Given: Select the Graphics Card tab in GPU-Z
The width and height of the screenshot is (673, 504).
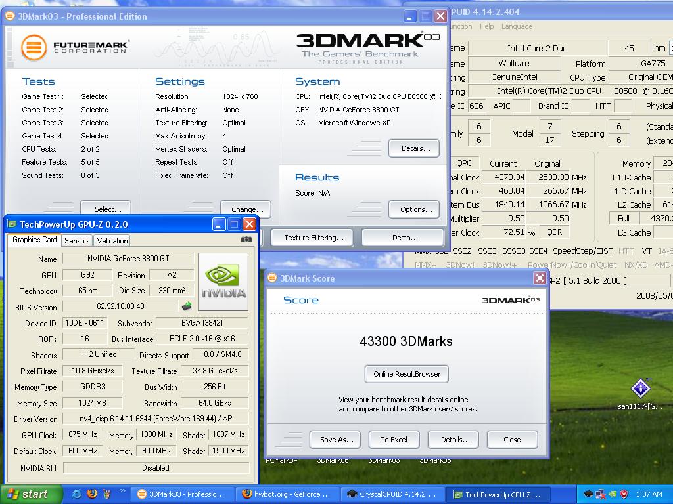Looking at the screenshot, I should click(x=34, y=240).
